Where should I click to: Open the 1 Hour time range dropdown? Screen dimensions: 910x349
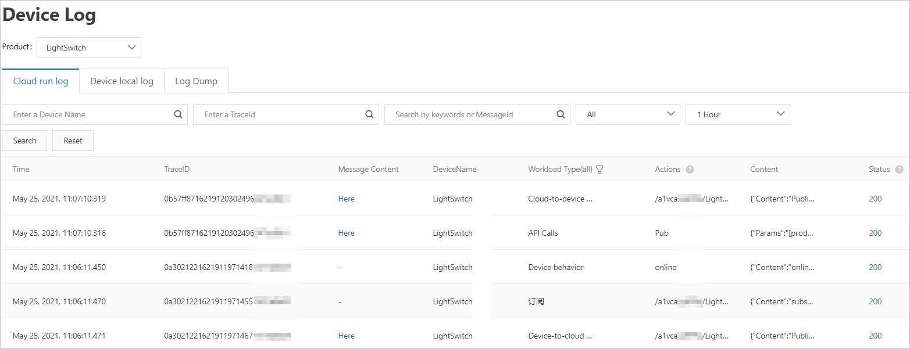point(737,114)
